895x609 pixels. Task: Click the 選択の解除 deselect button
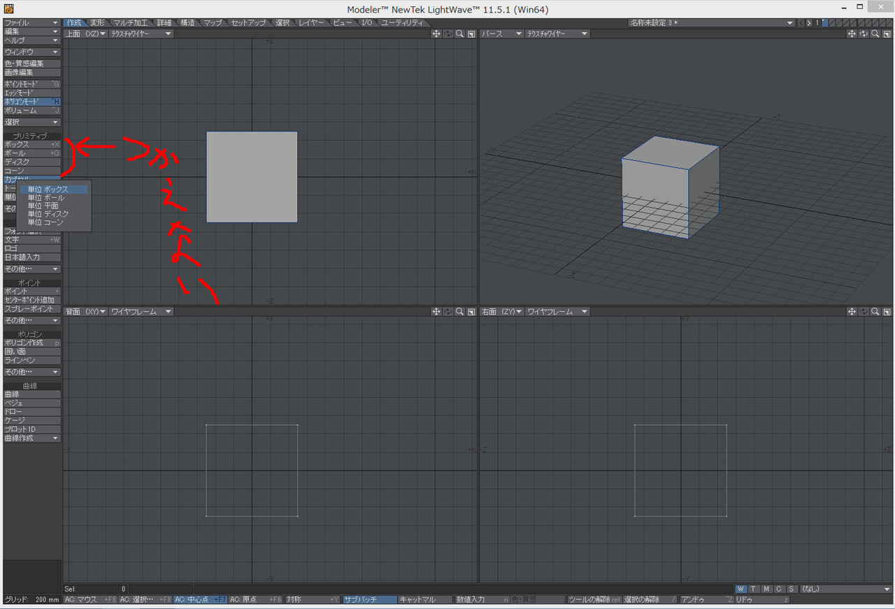650,600
